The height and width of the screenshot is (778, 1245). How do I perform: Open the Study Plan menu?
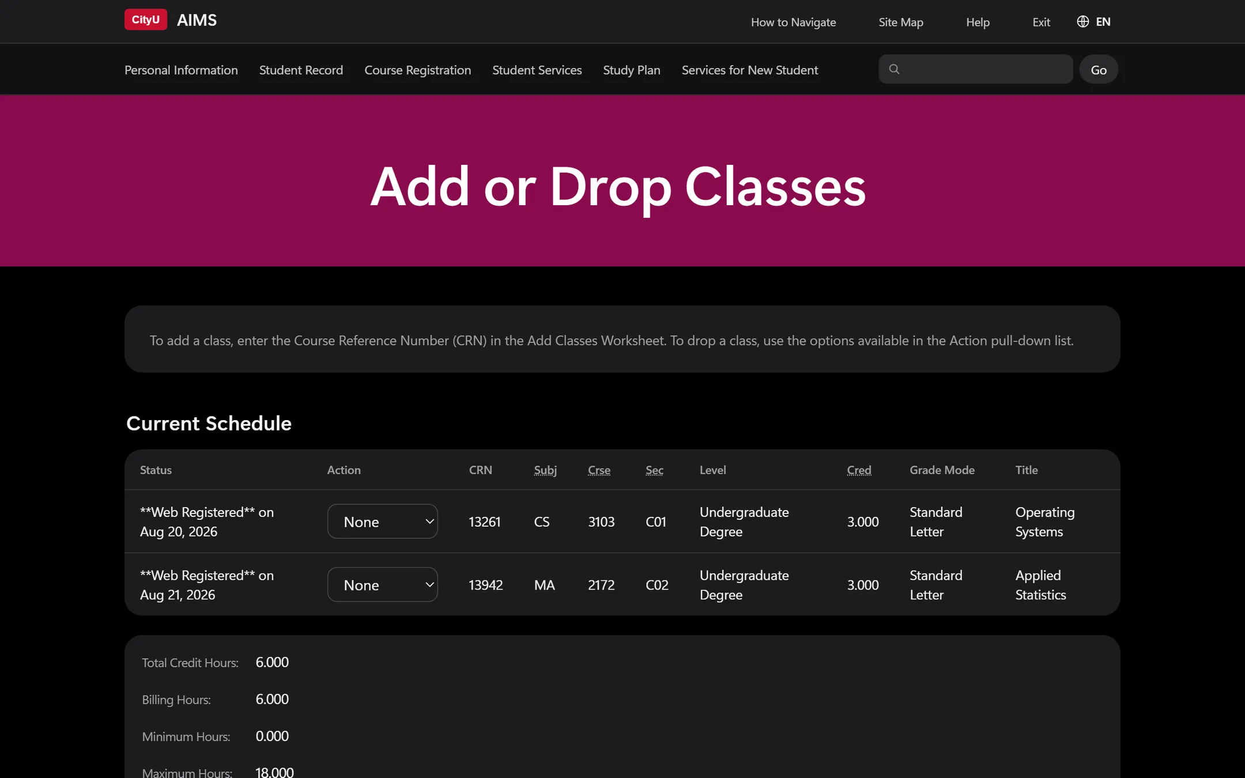coord(632,70)
